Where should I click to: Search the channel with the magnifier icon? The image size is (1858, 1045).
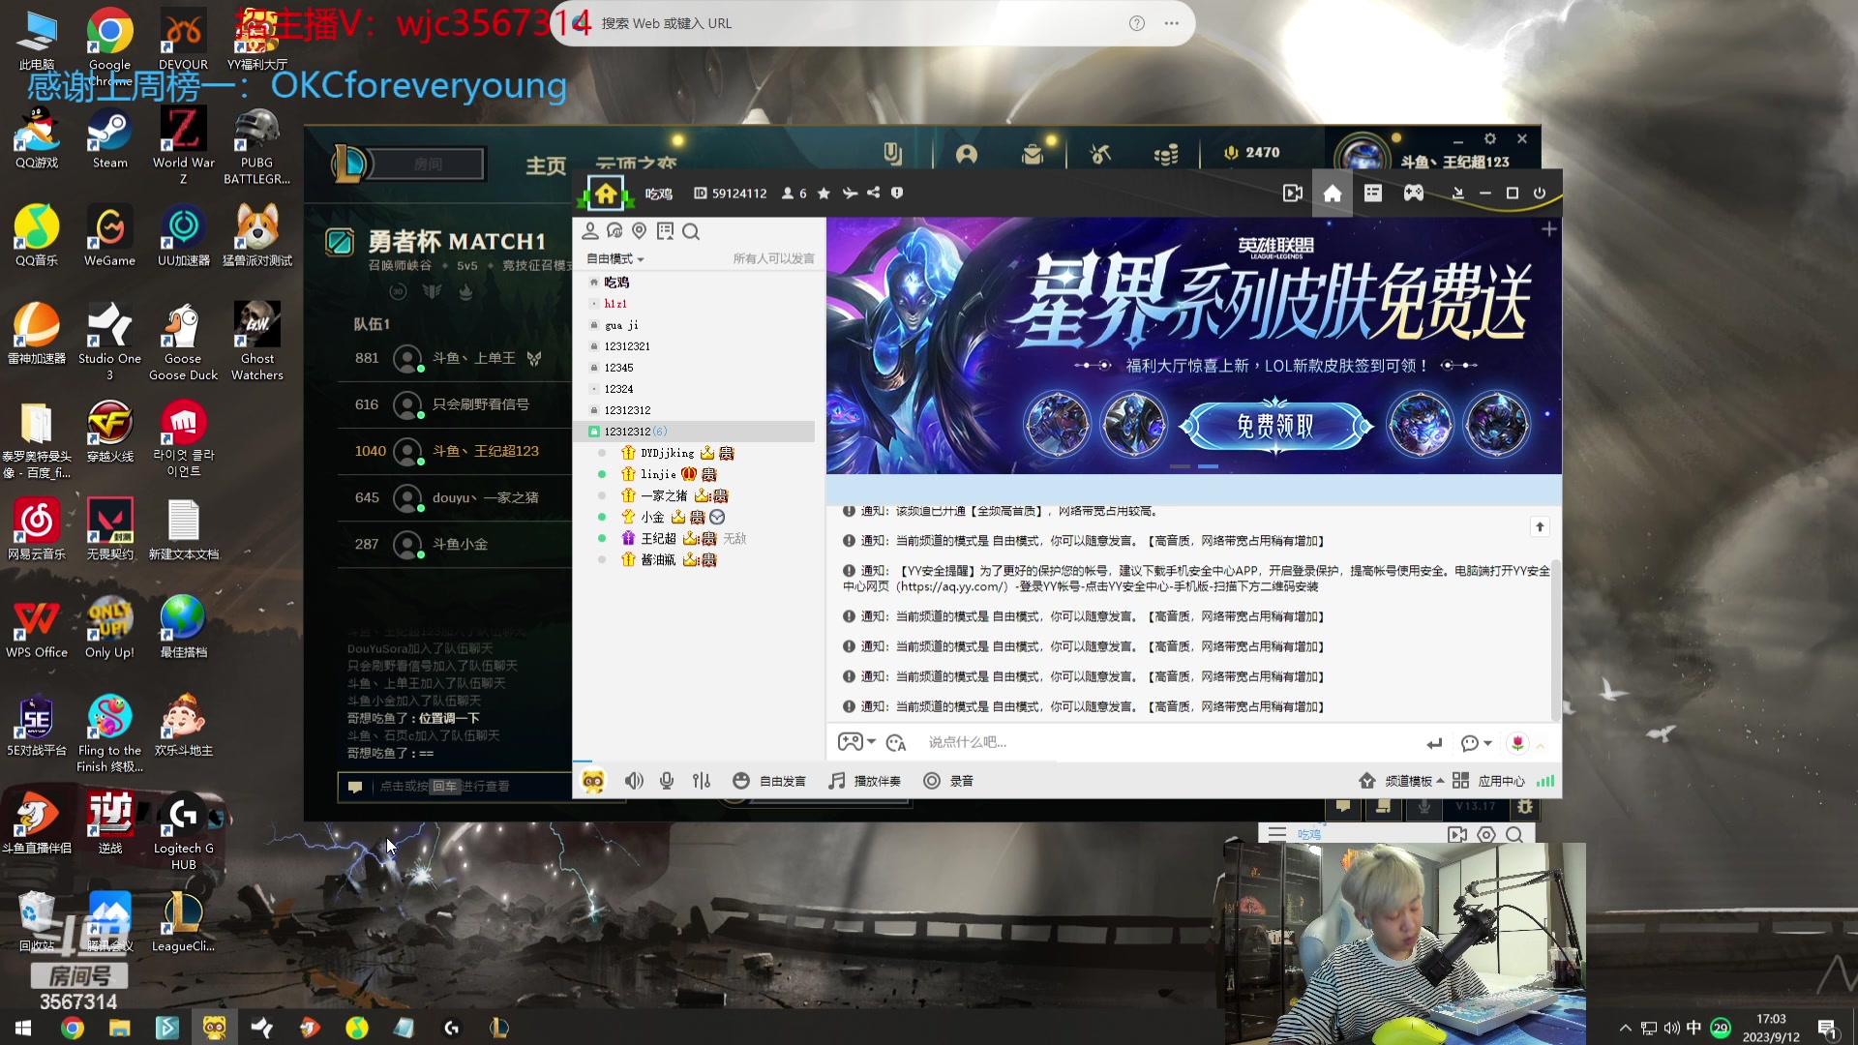pyautogui.click(x=691, y=231)
